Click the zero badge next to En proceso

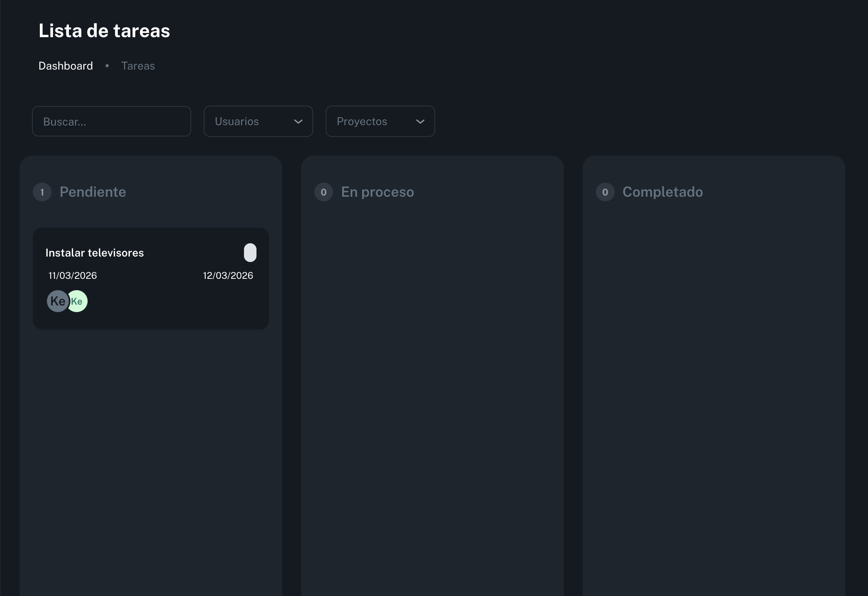pyautogui.click(x=323, y=192)
